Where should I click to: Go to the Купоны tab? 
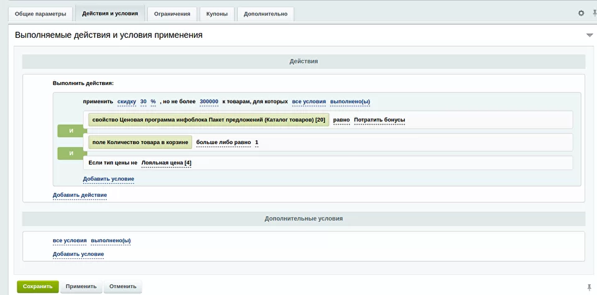pos(217,14)
